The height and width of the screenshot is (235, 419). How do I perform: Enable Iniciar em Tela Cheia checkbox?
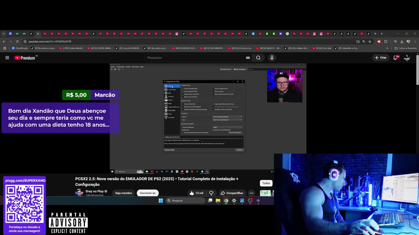(x=183, y=104)
